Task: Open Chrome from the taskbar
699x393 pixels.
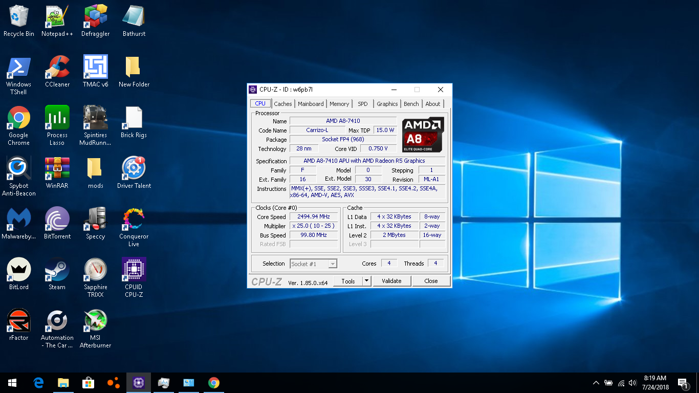Action: click(x=214, y=383)
